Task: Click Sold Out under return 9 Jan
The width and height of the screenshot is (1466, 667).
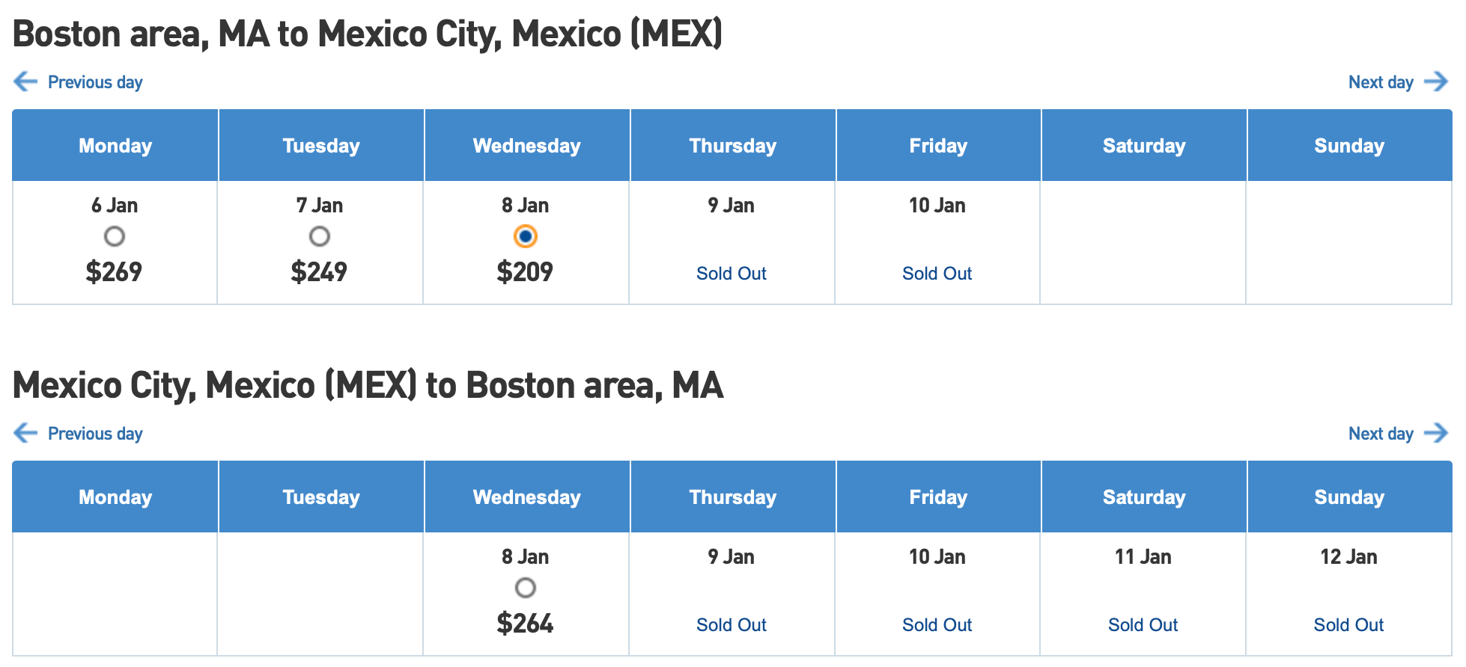Action: click(731, 625)
